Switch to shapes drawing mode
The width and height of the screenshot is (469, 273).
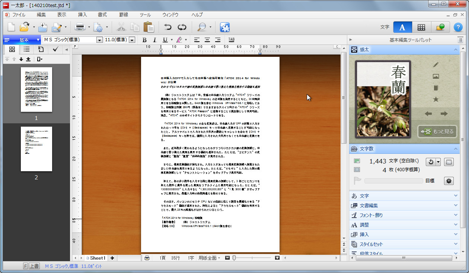(x=440, y=27)
